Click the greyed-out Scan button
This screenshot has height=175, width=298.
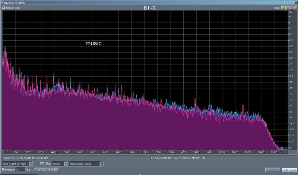pyautogui.click(x=272, y=170)
